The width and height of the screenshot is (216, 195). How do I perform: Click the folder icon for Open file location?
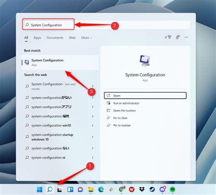click(x=108, y=110)
